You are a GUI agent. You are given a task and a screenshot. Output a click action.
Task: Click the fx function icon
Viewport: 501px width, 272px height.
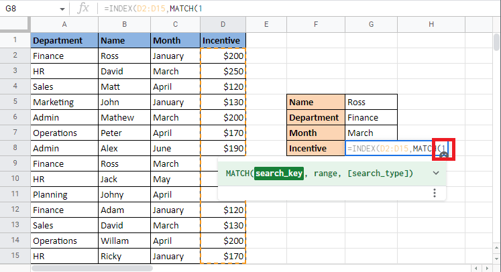point(83,9)
